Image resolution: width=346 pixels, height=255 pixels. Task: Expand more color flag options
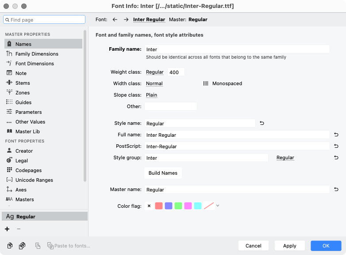(218, 206)
